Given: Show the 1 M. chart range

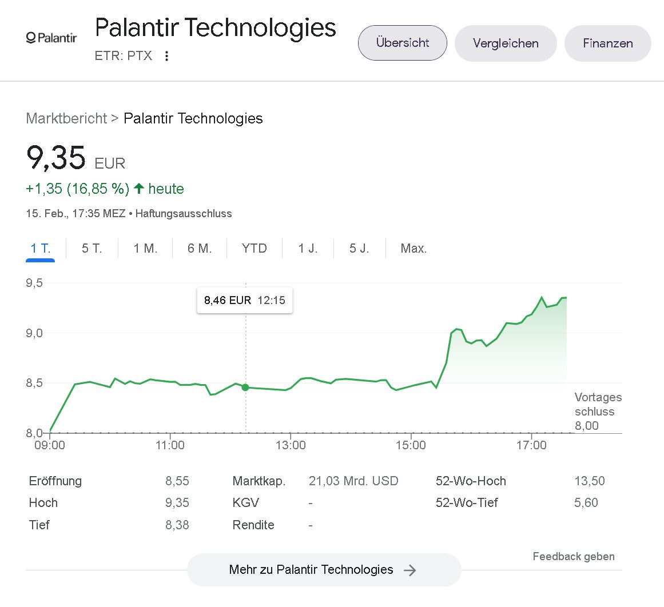Looking at the screenshot, I should (145, 249).
